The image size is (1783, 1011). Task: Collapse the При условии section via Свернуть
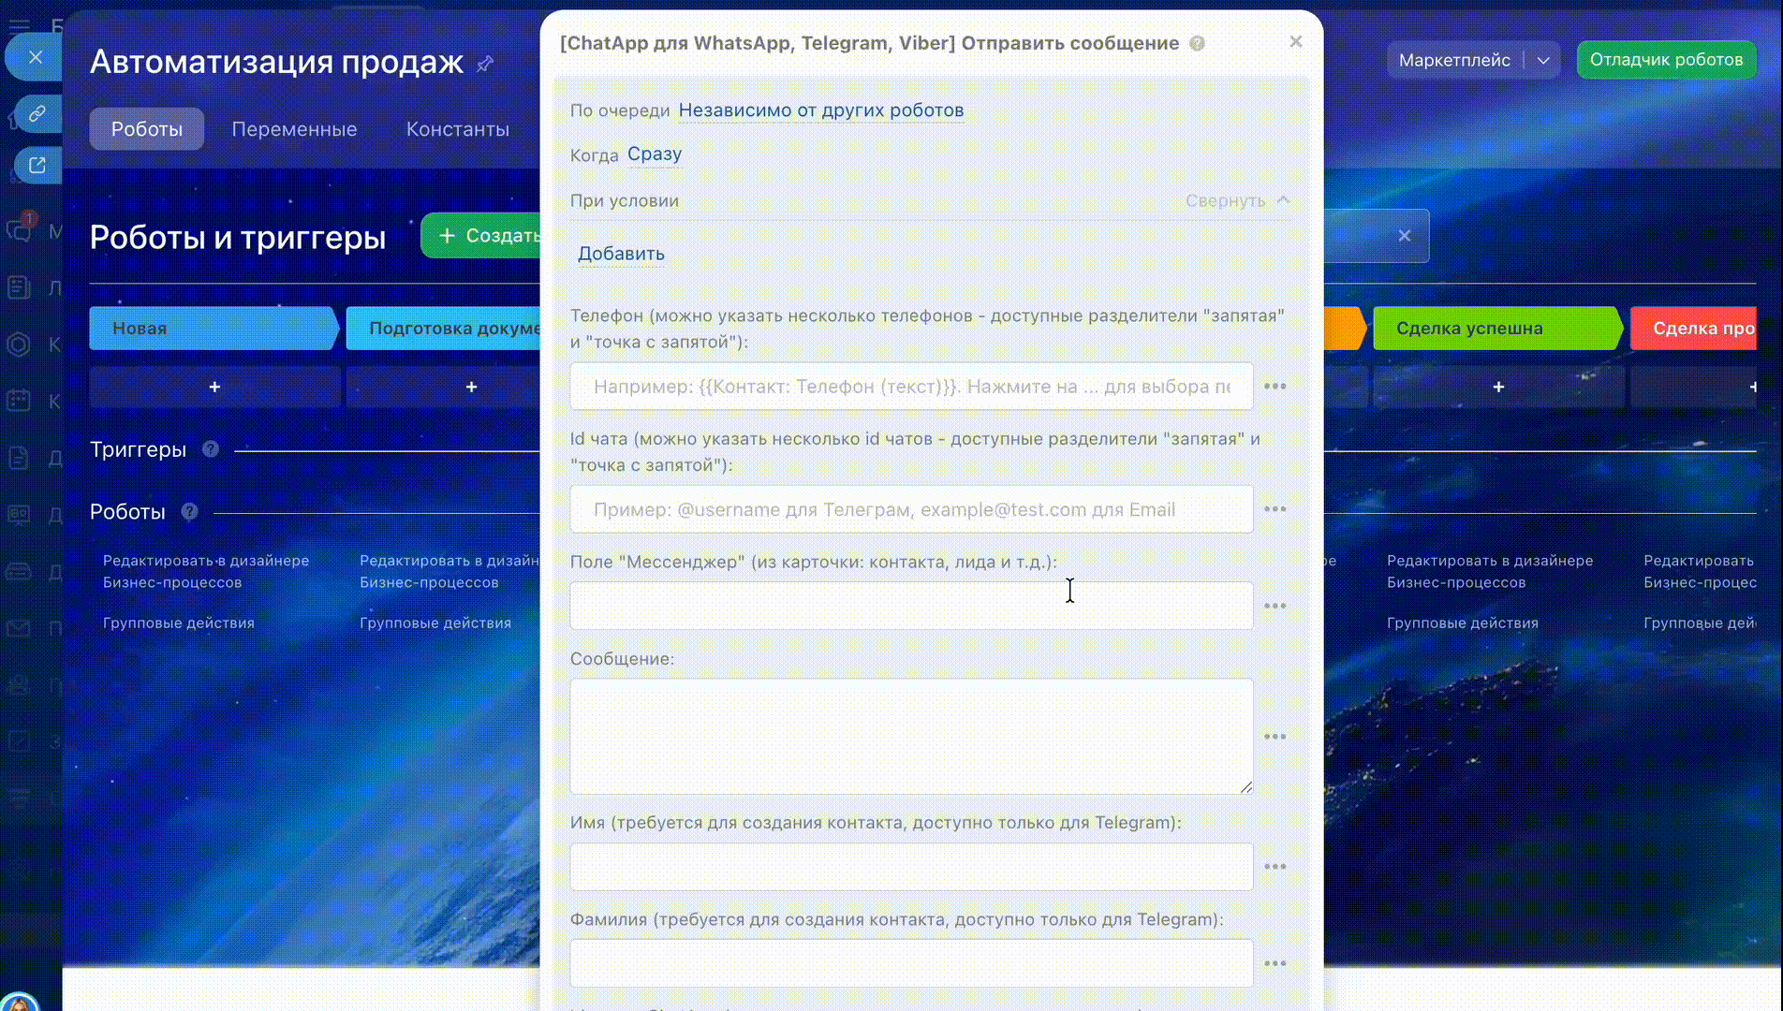coord(1236,200)
